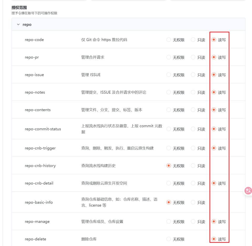Click the floating translate icon
The image size is (252, 246).
(x=248, y=191)
